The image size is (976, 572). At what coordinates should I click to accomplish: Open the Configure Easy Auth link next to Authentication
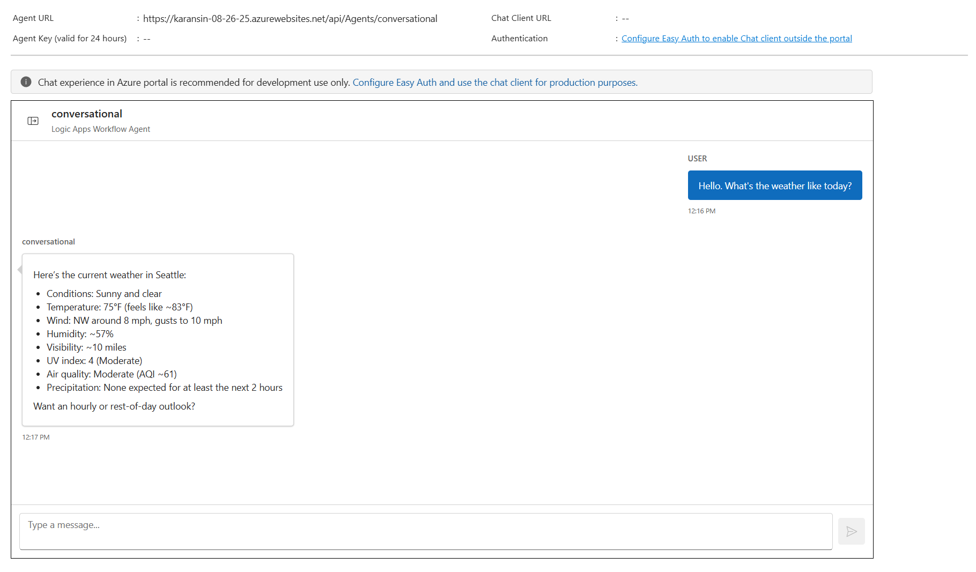[736, 38]
